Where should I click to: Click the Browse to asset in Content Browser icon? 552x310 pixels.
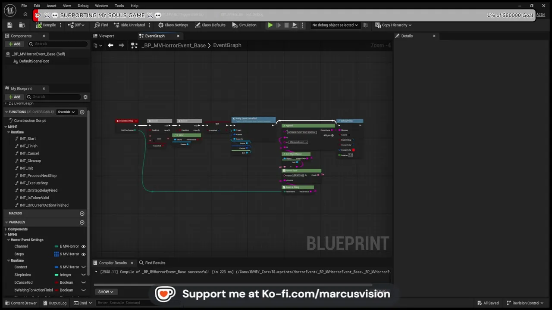(x=22, y=25)
